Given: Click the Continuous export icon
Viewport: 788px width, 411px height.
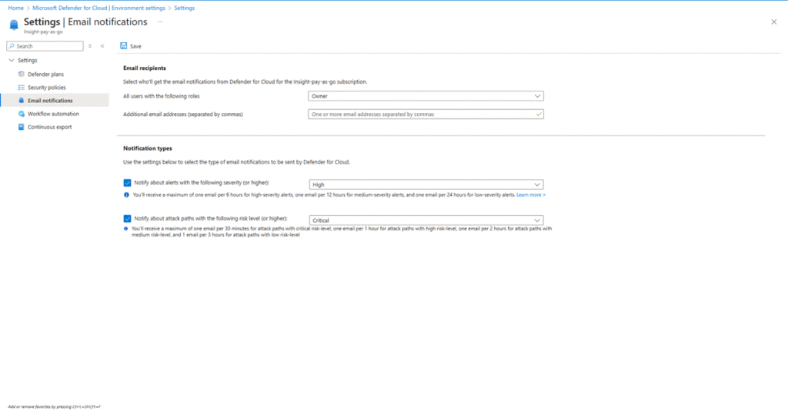Looking at the screenshot, I should coord(22,127).
